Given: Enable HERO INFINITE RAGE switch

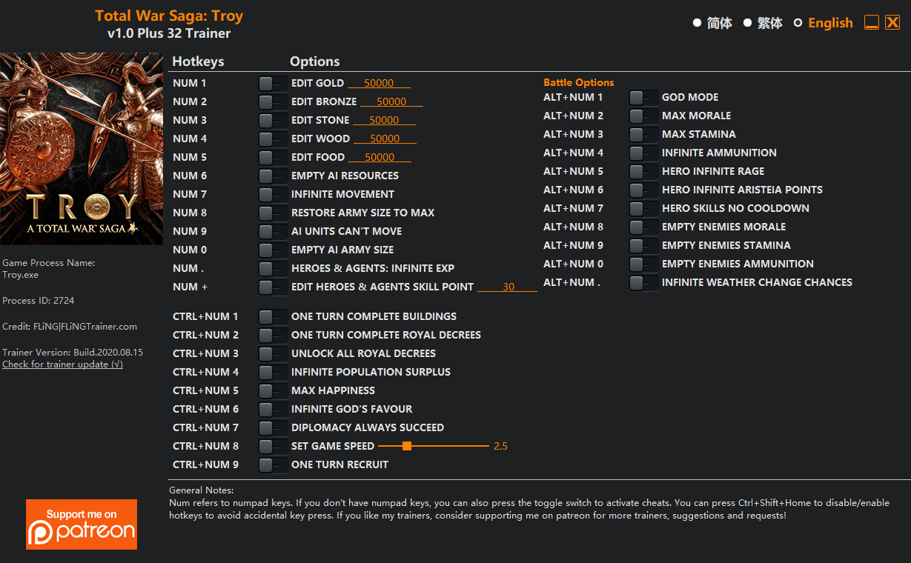Looking at the screenshot, I should tap(643, 172).
